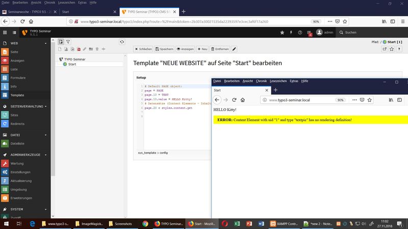The width and height of the screenshot is (408, 229).
Task: Open the Anzeigen module in sidebar
Action: [17, 61]
